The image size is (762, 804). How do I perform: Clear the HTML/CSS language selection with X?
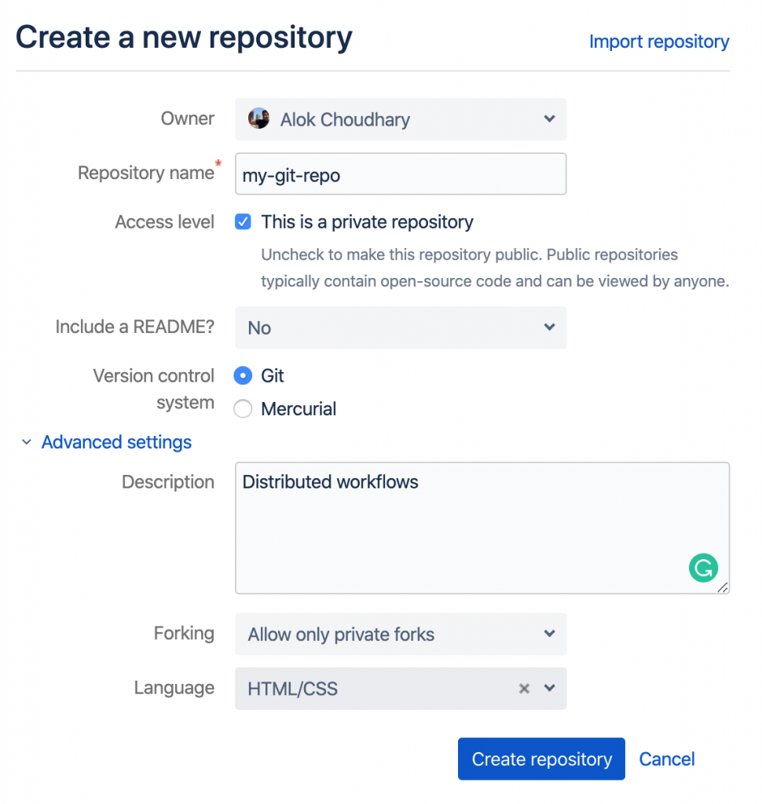(x=524, y=689)
